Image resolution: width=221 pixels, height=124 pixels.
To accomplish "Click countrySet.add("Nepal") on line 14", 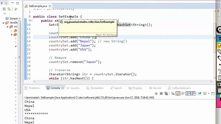I will point(72,41).
